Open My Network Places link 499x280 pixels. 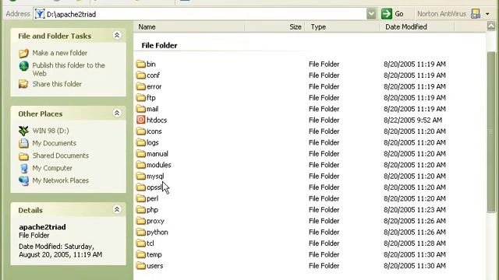[61, 180]
